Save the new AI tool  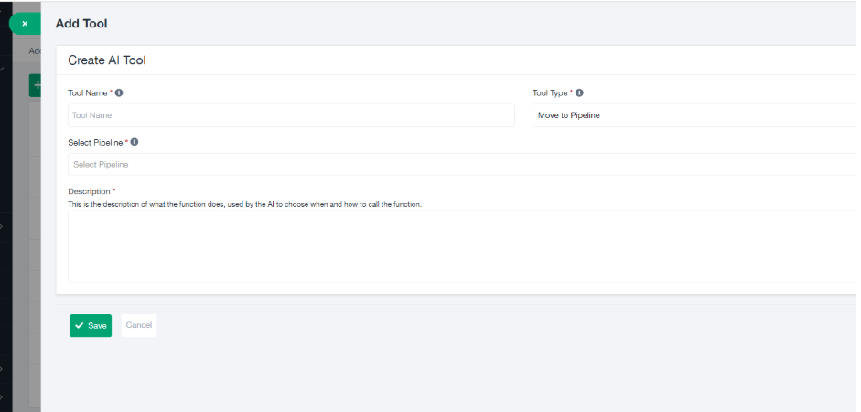91,326
